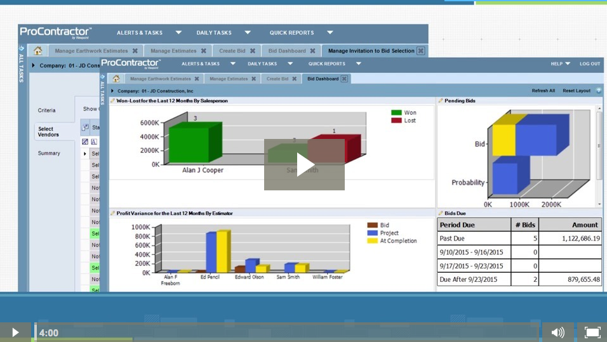Viewport: 607px width, 342px height.
Task: Click Reset Layout button
Action: pyautogui.click(x=577, y=91)
